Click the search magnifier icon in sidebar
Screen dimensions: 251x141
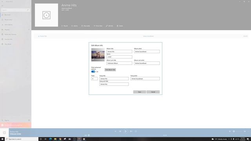pyautogui.click(x=28, y=10)
